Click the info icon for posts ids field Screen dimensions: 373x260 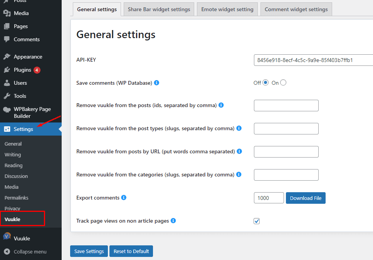point(221,105)
